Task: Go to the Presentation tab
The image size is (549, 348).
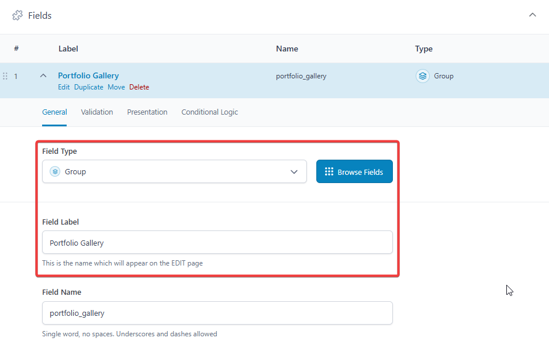Action: [x=147, y=112]
